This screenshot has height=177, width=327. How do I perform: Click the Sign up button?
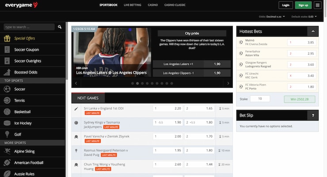coord(303,5)
